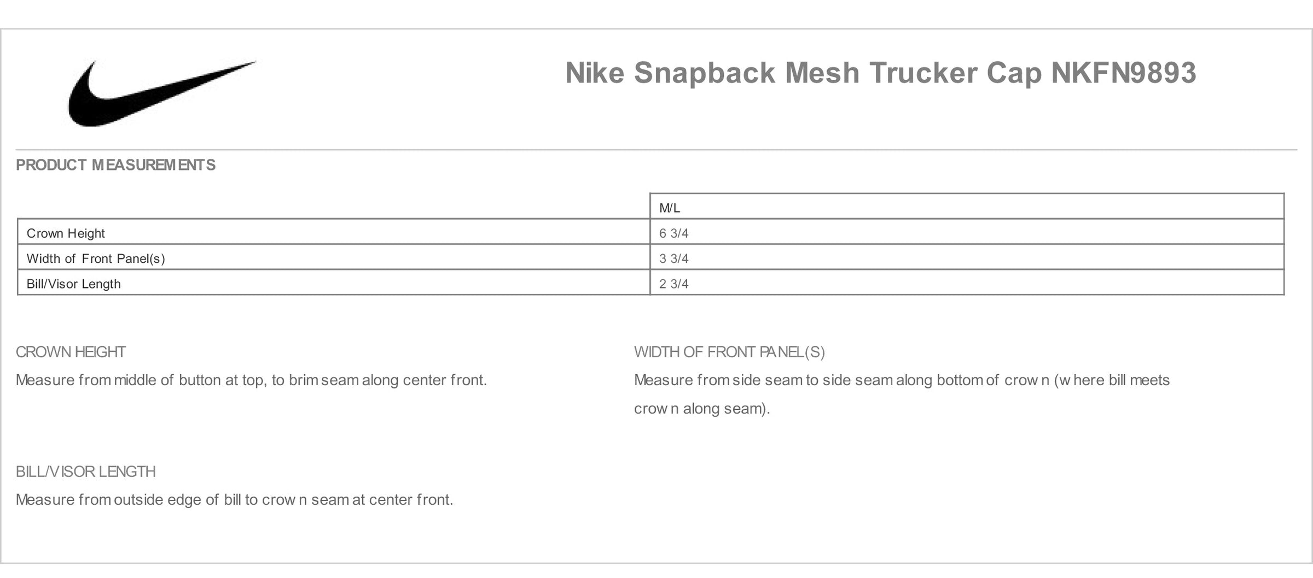Click the horizontal divider below the logo
Image resolution: width=1313 pixels, height=578 pixels.
click(656, 150)
